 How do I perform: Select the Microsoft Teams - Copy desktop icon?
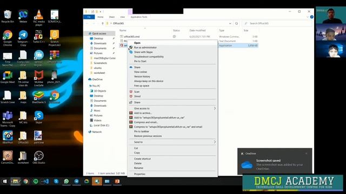coord(8,119)
